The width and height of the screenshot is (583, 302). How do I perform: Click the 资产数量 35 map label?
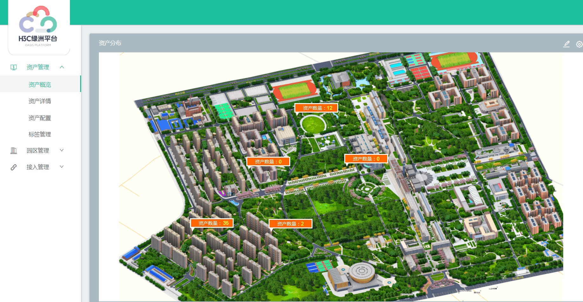click(x=212, y=223)
